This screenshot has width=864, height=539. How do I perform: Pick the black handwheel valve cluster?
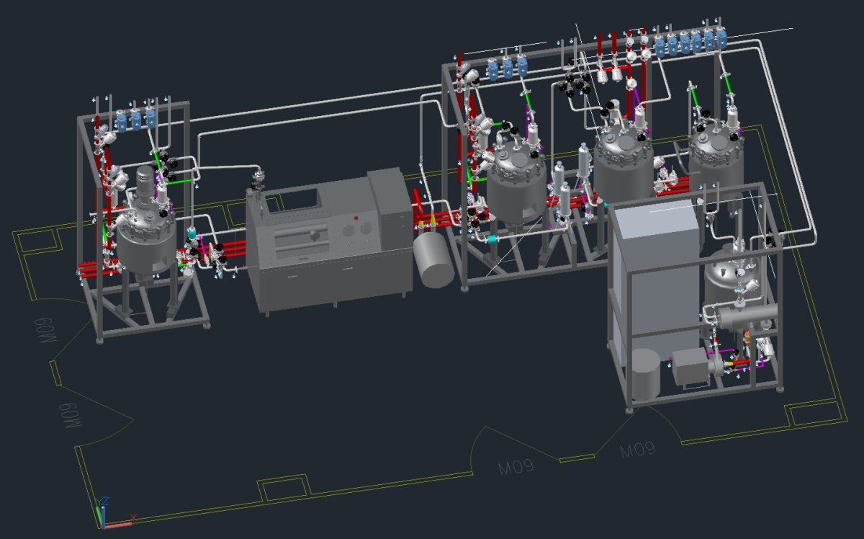click(577, 84)
